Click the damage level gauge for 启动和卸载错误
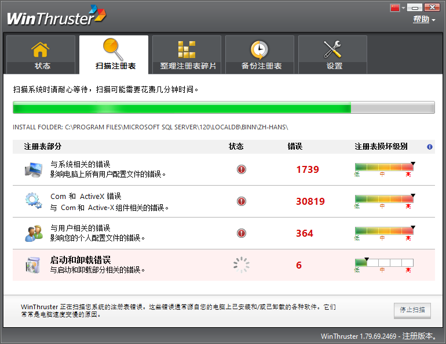Screen dimensions: 446x344 [384, 263]
